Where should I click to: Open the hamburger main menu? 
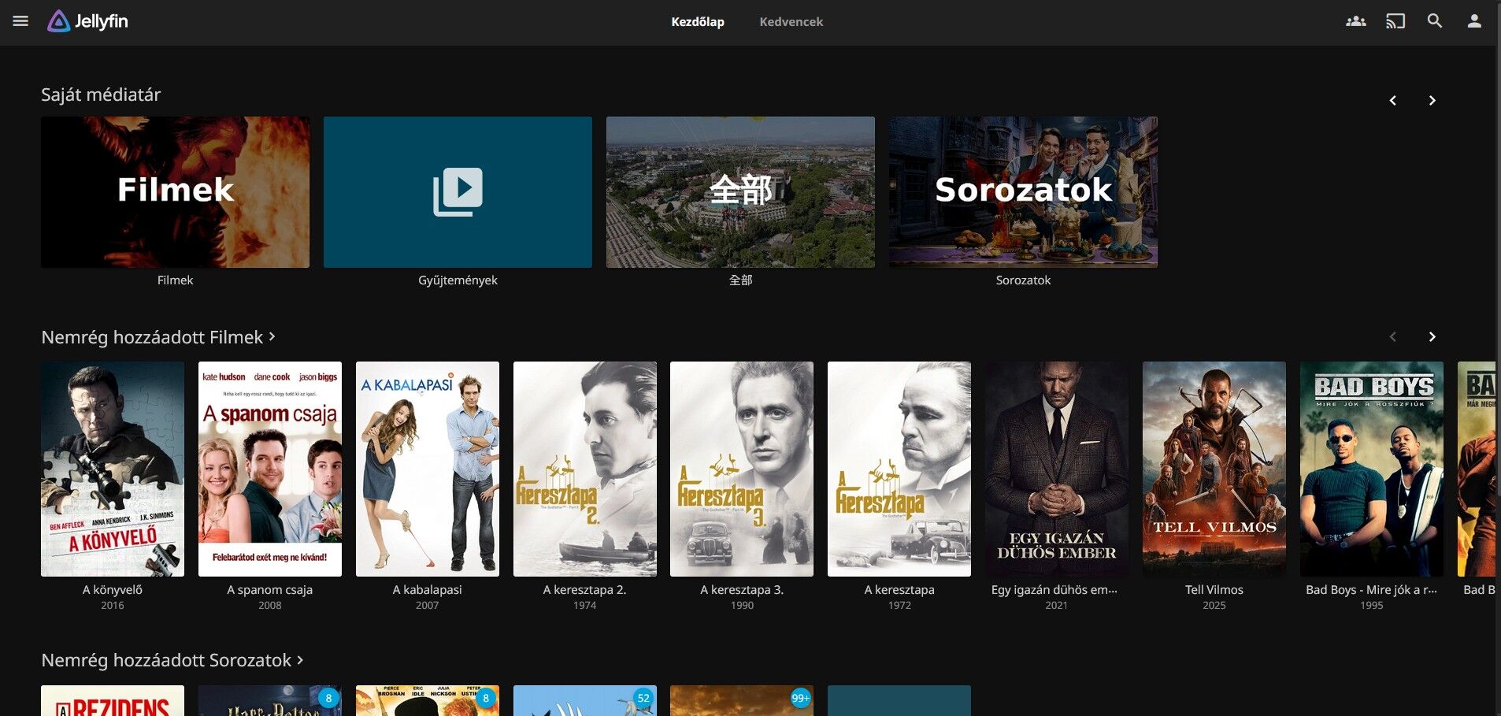click(x=20, y=21)
